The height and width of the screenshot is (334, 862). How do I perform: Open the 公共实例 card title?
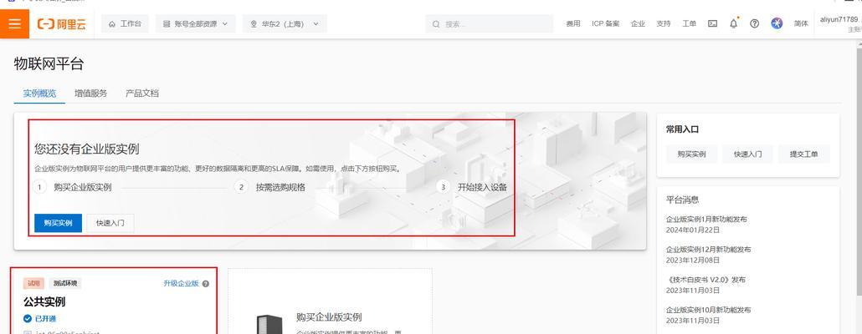44,301
